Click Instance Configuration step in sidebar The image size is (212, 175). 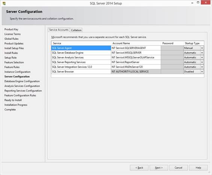tap(17, 72)
